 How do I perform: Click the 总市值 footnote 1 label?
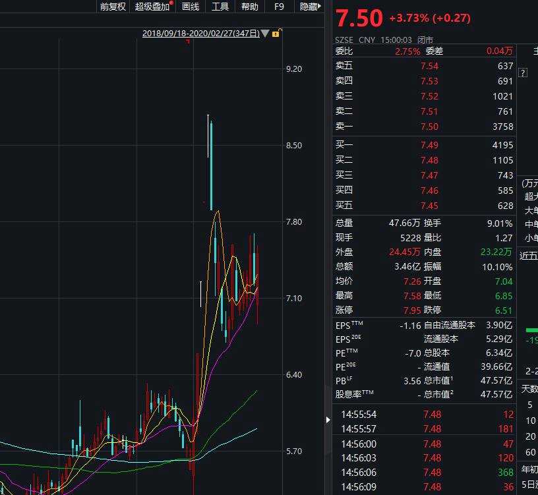click(x=439, y=380)
